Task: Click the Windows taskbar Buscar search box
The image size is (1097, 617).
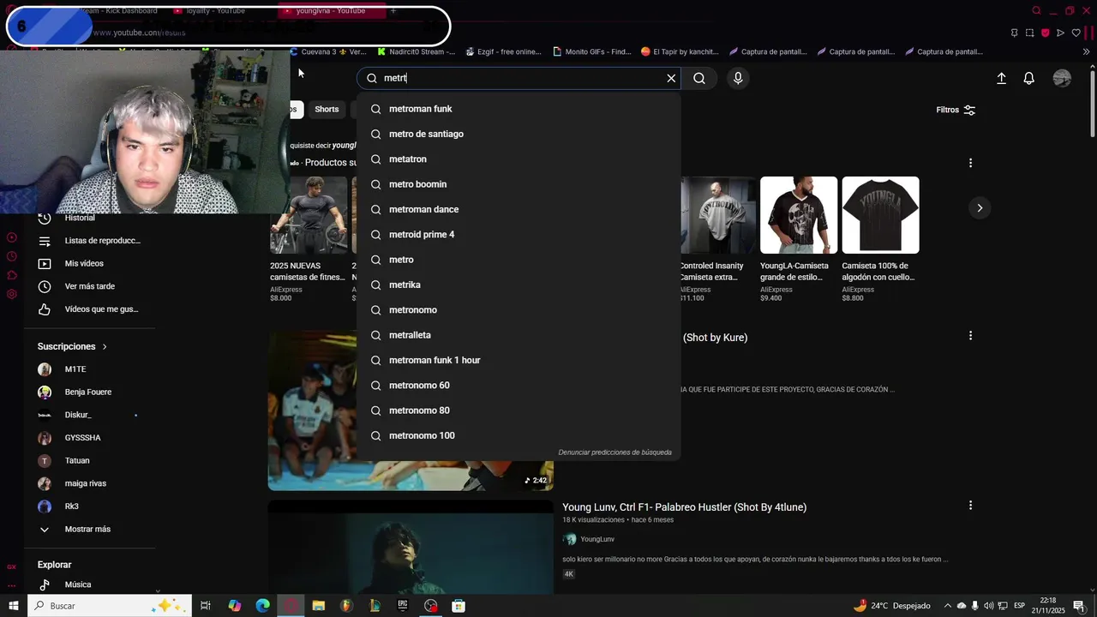Action: point(109,606)
